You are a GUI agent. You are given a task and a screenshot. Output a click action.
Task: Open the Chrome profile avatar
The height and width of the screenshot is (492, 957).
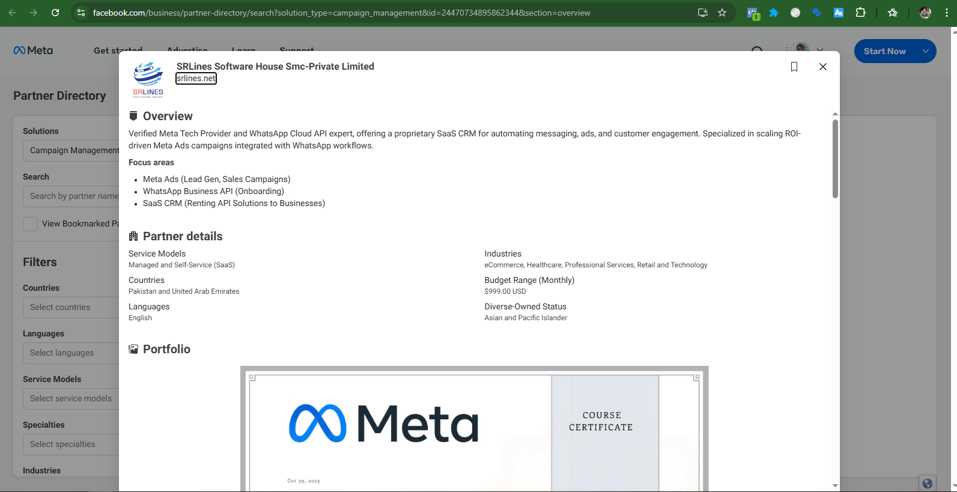pos(925,13)
